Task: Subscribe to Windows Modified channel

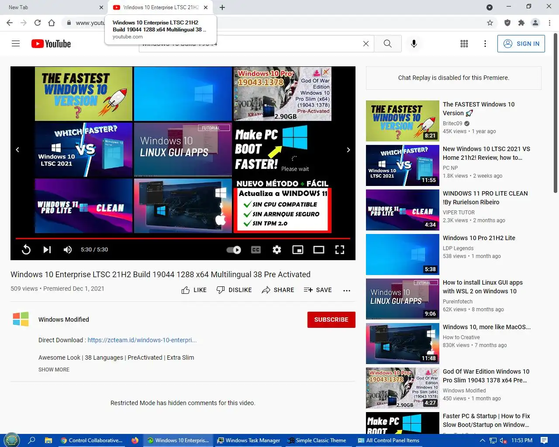Action: 331,320
